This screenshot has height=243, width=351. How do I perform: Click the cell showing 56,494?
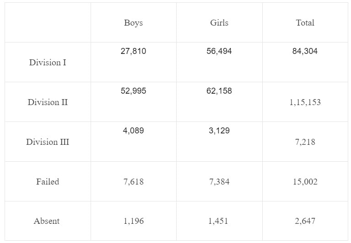(x=219, y=51)
